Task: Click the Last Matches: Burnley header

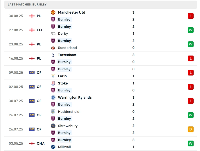Action: coord(27,5)
